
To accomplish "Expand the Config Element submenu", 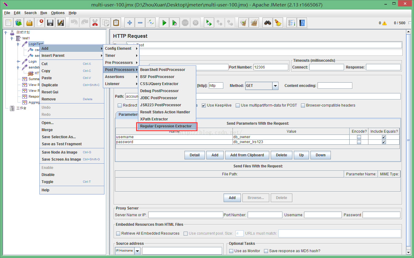I will 121,49.
